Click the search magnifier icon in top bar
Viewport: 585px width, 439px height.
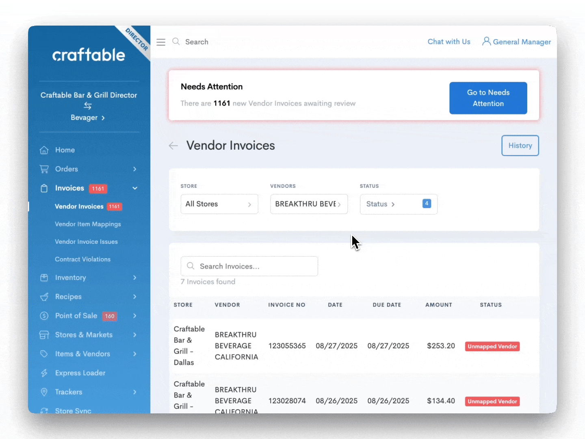pyautogui.click(x=176, y=41)
